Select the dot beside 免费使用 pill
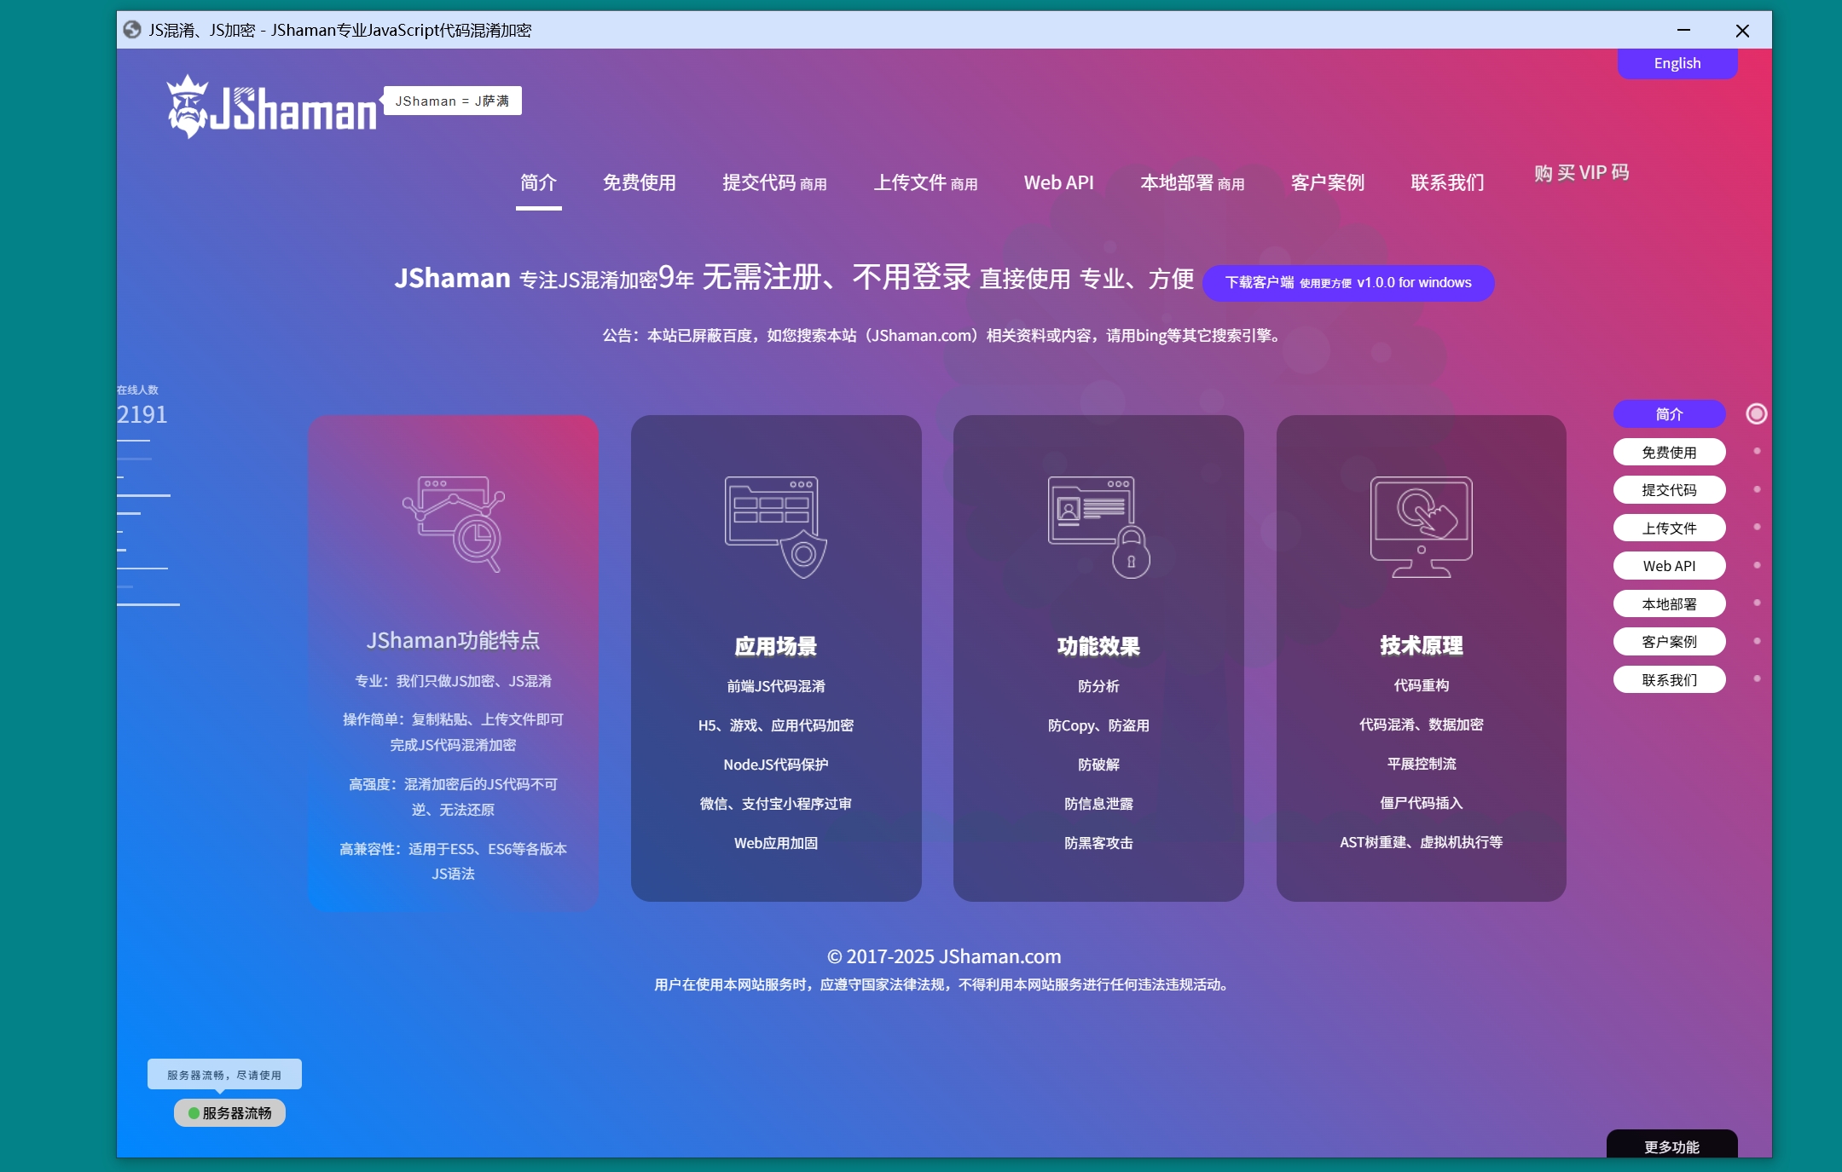Image resolution: width=1842 pixels, height=1172 pixels. (1757, 451)
